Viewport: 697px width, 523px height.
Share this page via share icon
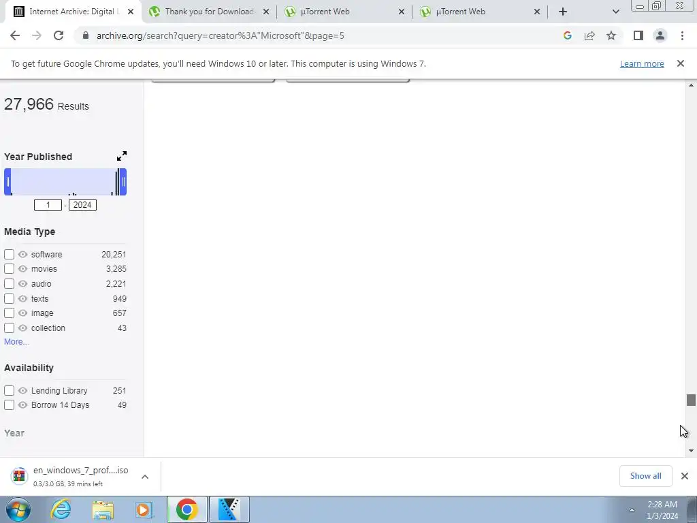589,35
